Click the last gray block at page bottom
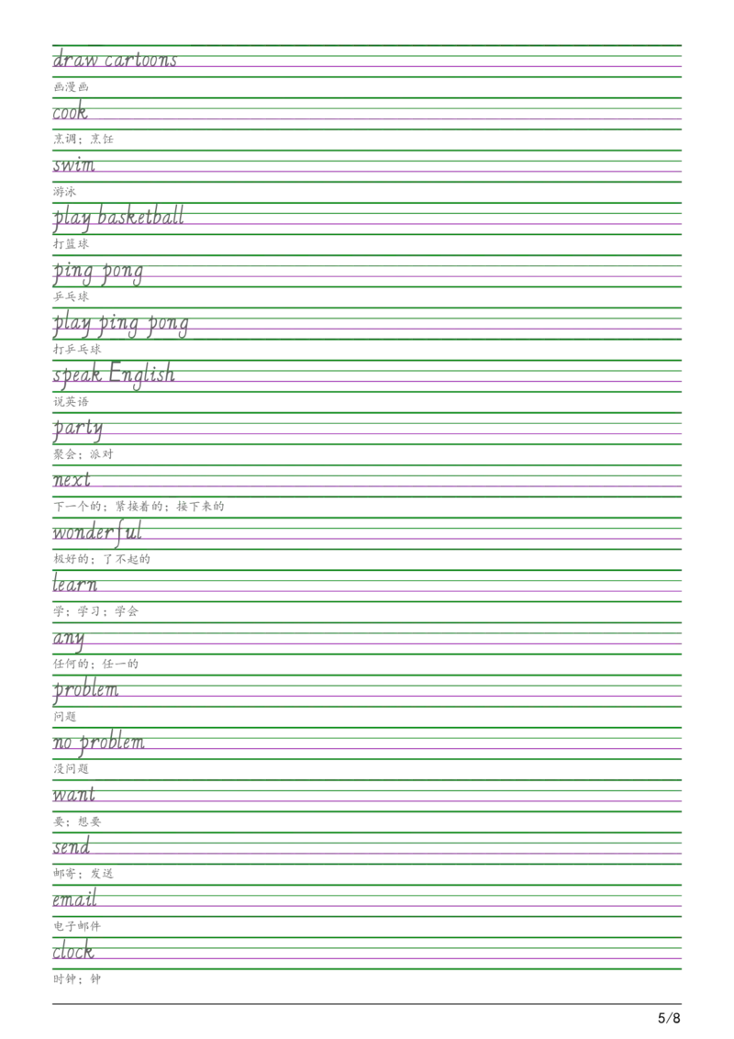Screen dimensions: 734x1039 77,984
